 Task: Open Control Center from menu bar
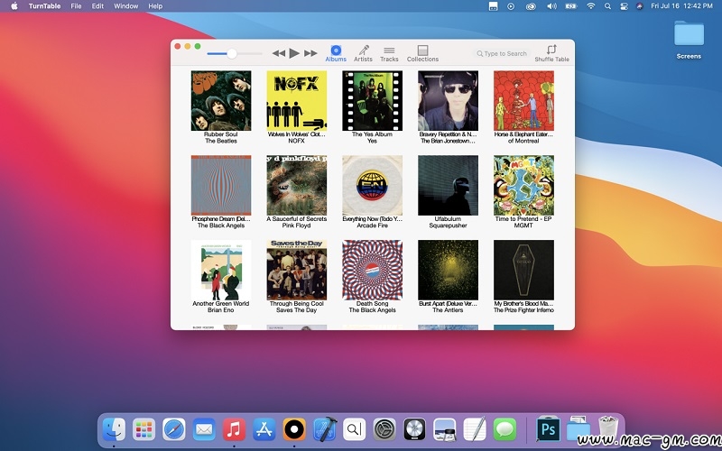tap(624, 6)
